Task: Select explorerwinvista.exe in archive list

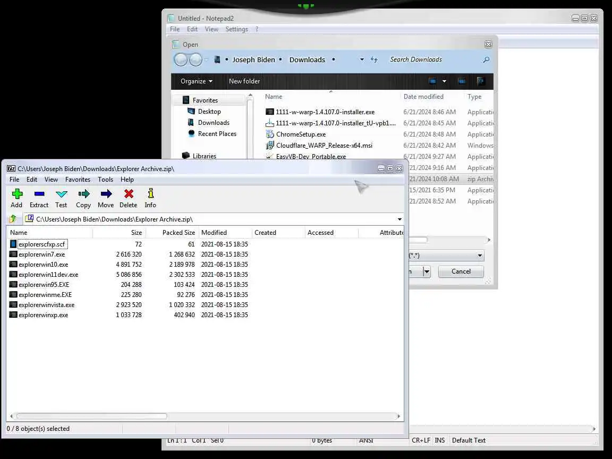Action: (46, 305)
